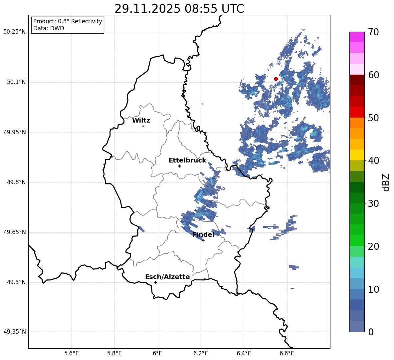Click the 50.25°N latitude label
The image size is (394, 360).
pyautogui.click(x=15, y=32)
